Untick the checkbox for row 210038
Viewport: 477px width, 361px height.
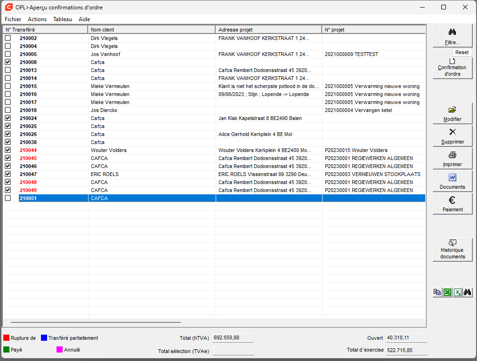pyautogui.click(x=8, y=142)
